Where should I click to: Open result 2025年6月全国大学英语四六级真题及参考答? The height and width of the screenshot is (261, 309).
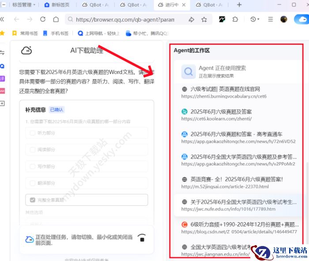243,157
